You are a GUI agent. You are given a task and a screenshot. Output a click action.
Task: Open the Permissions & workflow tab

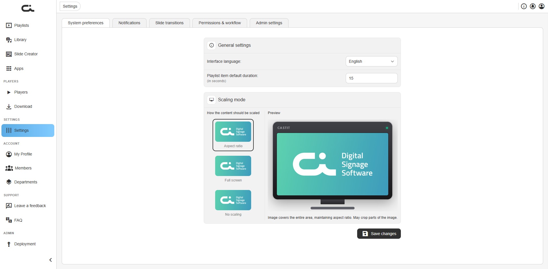tap(220, 23)
